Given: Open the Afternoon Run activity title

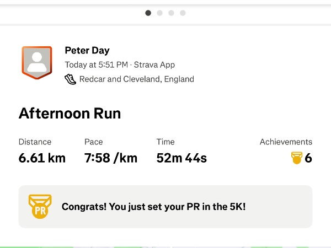Looking at the screenshot, I should pyautogui.click(x=70, y=114).
